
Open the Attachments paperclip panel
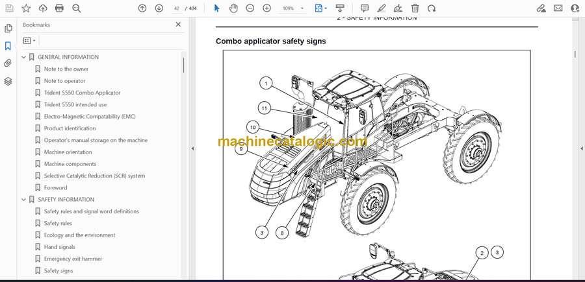click(x=8, y=64)
